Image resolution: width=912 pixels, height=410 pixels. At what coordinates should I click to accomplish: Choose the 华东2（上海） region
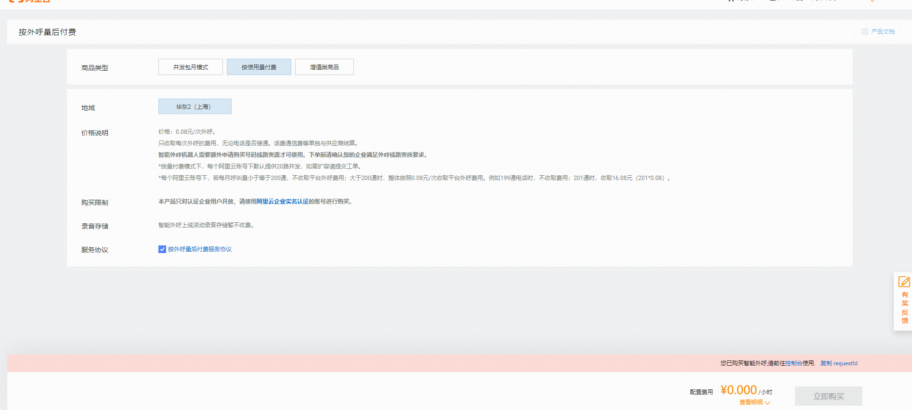tap(195, 106)
